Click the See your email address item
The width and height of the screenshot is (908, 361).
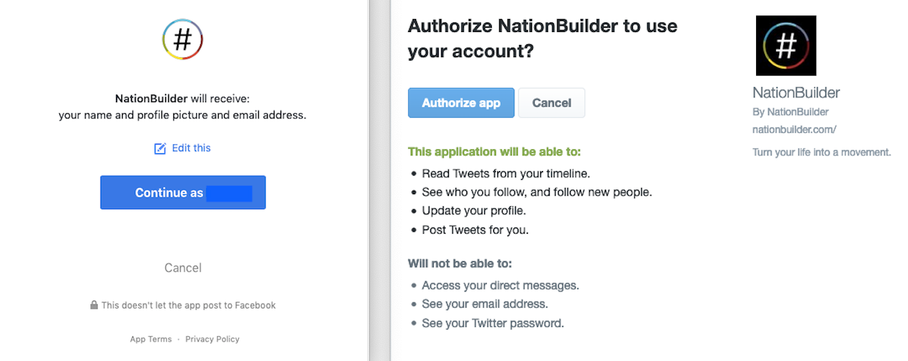tap(484, 304)
